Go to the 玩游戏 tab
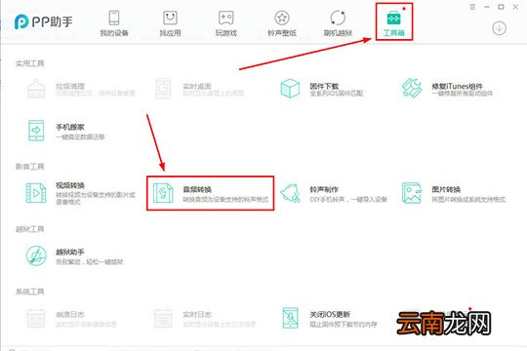The image size is (527, 351). (225, 22)
